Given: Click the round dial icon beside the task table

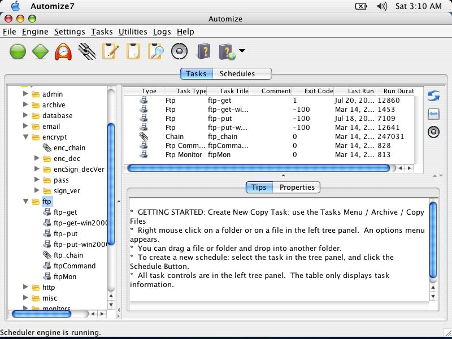Looking at the screenshot, I should pyautogui.click(x=433, y=132).
